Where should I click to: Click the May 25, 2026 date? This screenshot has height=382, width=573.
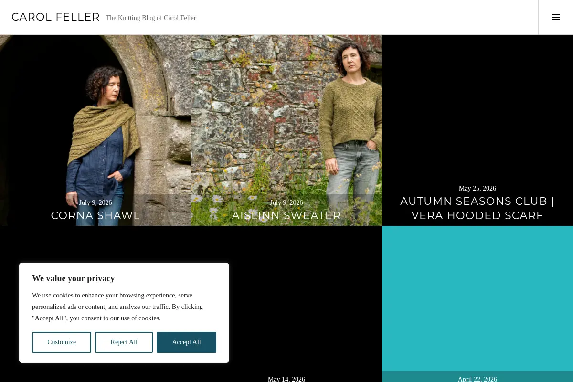coord(477,189)
